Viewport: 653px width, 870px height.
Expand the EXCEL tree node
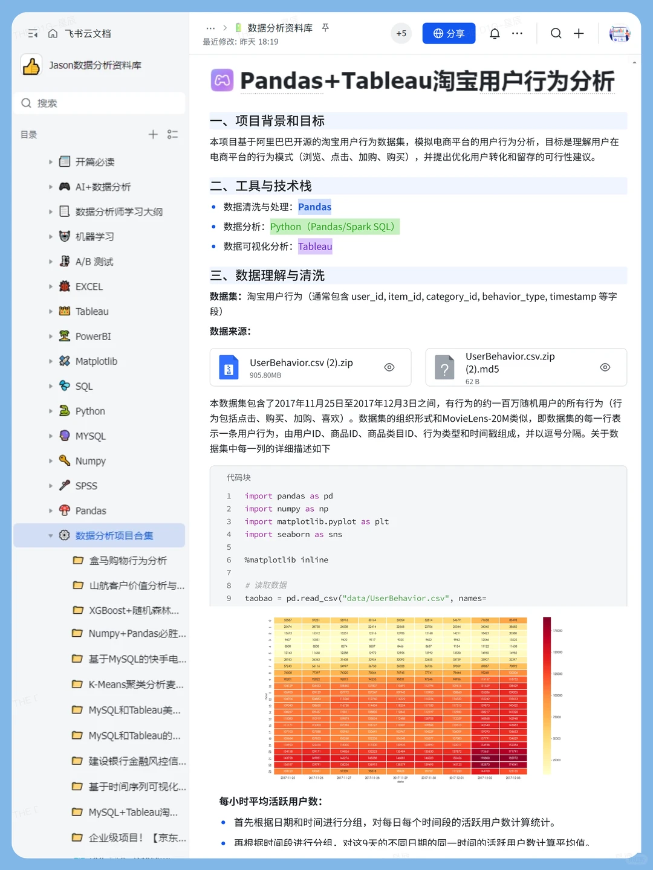click(x=51, y=286)
